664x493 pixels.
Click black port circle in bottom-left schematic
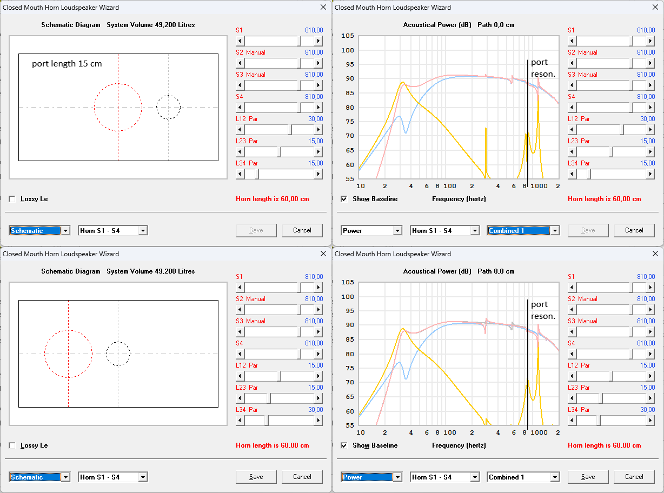(118, 354)
